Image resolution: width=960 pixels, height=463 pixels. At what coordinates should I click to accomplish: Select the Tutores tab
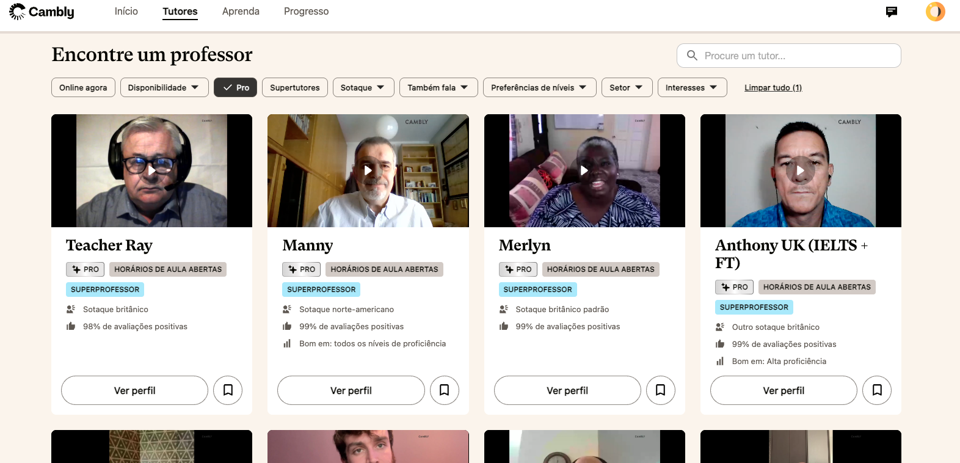coord(180,12)
